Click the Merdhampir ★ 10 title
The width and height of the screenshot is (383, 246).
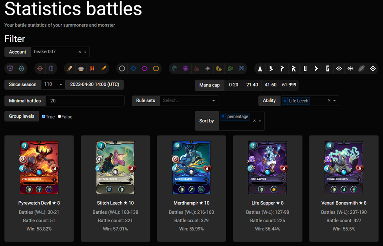(191, 203)
